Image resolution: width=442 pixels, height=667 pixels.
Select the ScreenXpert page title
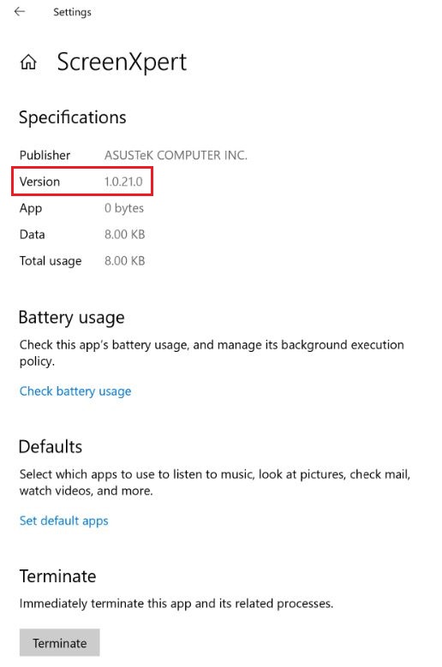122,63
